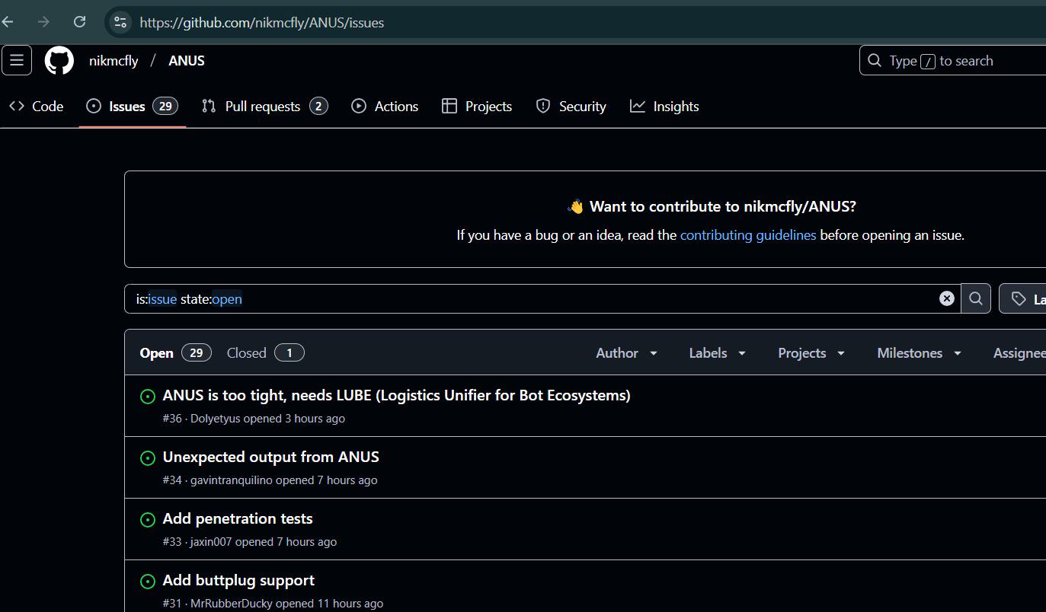The width and height of the screenshot is (1046, 612).
Task: Open author gavintranquilino profile link
Action: 231,480
